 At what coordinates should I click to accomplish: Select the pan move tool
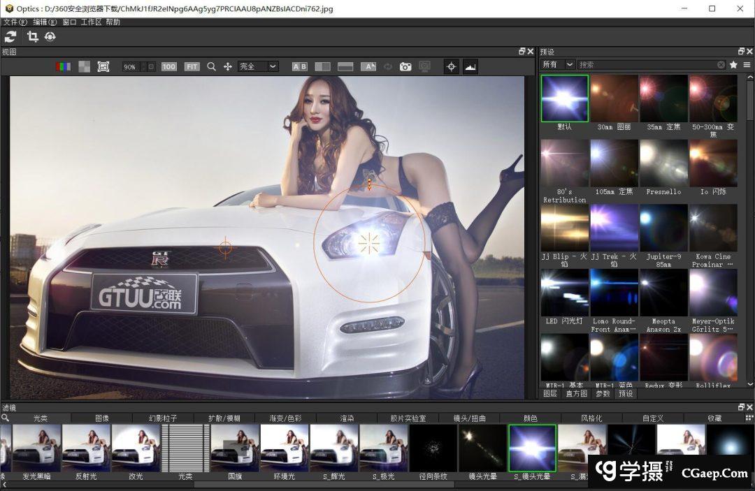coord(227,66)
